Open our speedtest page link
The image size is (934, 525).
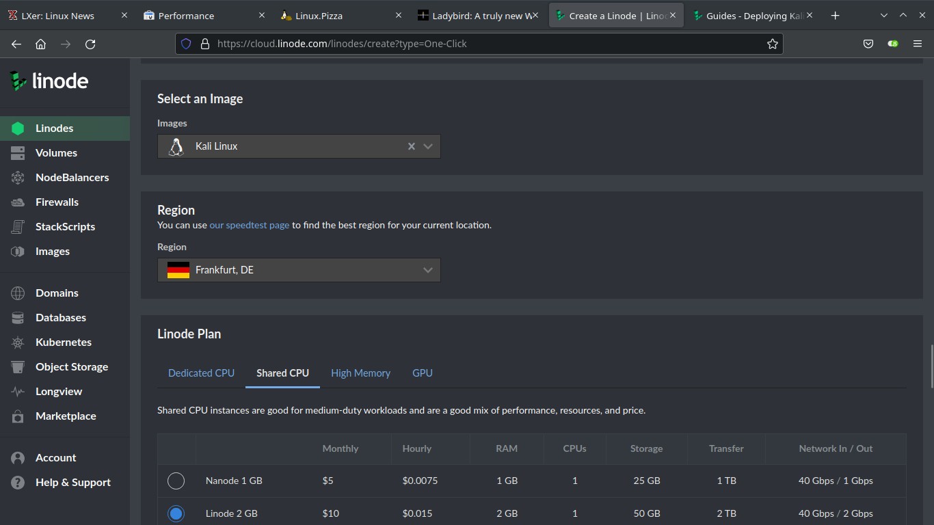[249, 225]
